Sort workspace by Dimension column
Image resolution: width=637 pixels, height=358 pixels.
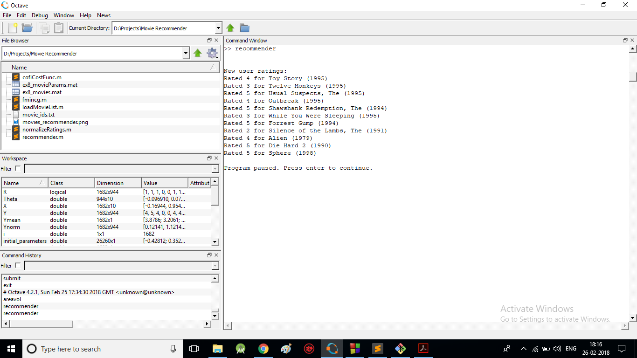(x=118, y=183)
